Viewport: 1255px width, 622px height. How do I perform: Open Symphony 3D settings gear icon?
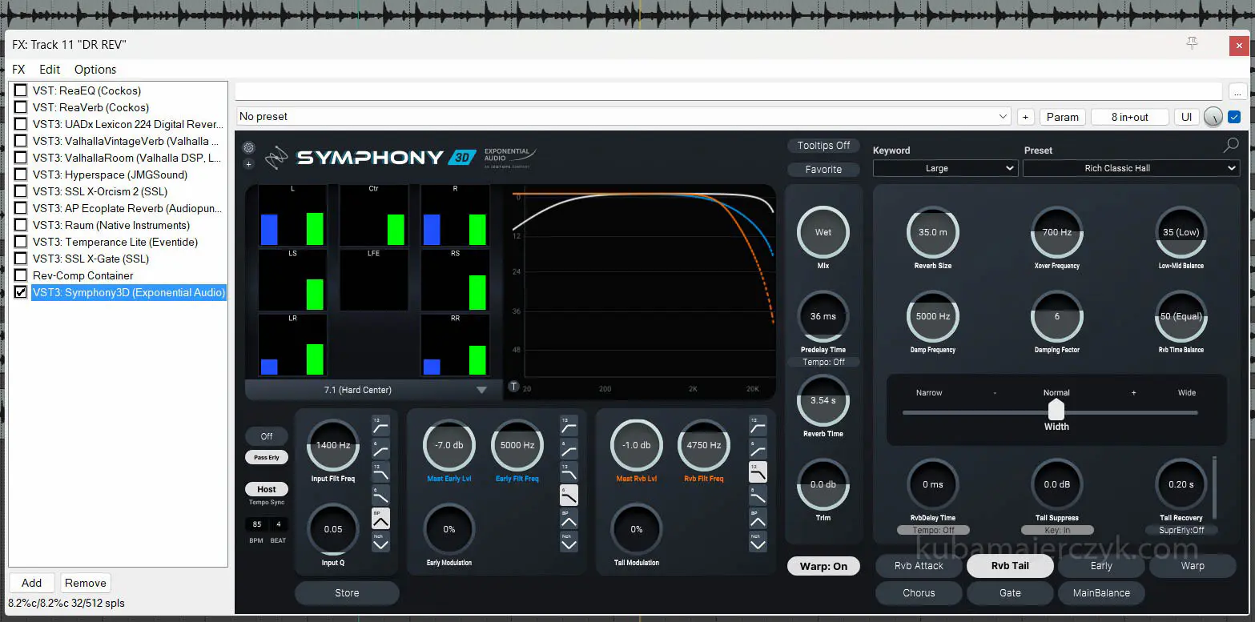[x=248, y=147]
